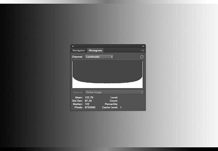Collapse the panel using the double-arrow icon

(143, 46)
